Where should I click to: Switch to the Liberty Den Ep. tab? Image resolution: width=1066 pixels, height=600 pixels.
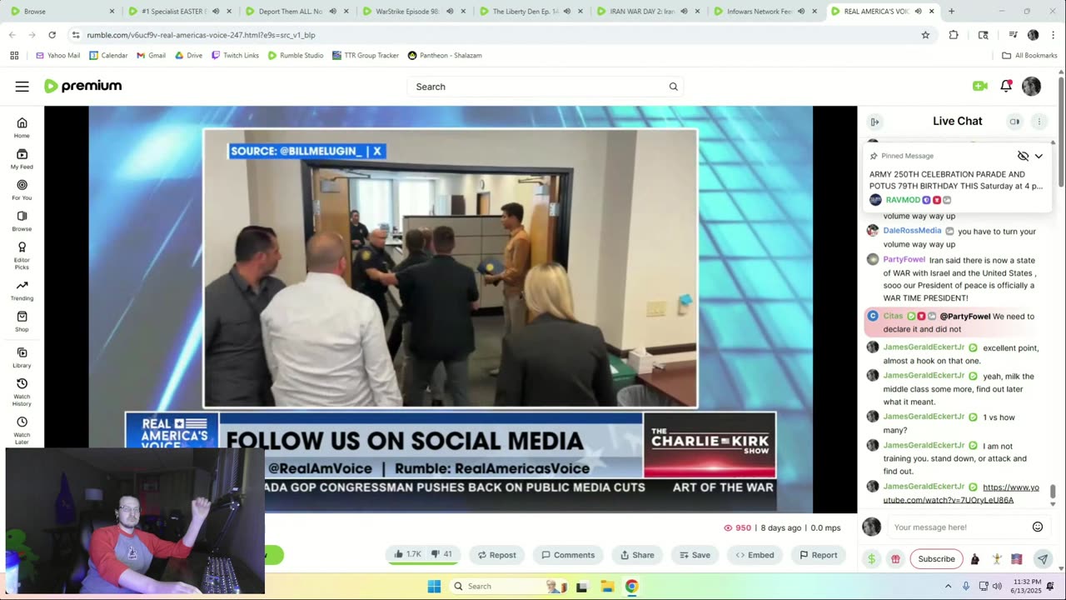pos(531,12)
